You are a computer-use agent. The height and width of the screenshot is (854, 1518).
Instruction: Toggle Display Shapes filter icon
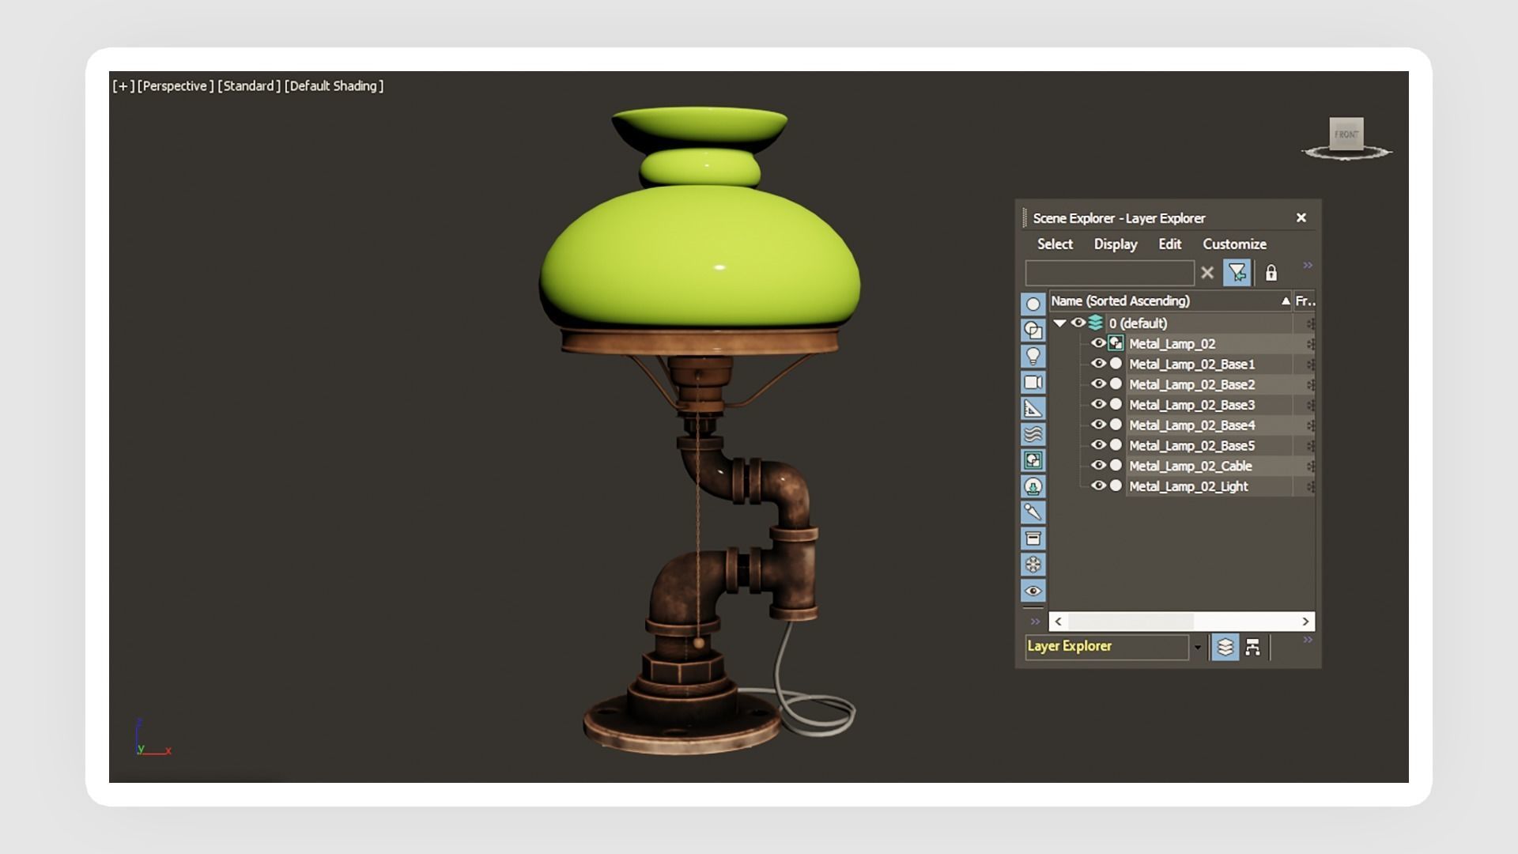1033,331
